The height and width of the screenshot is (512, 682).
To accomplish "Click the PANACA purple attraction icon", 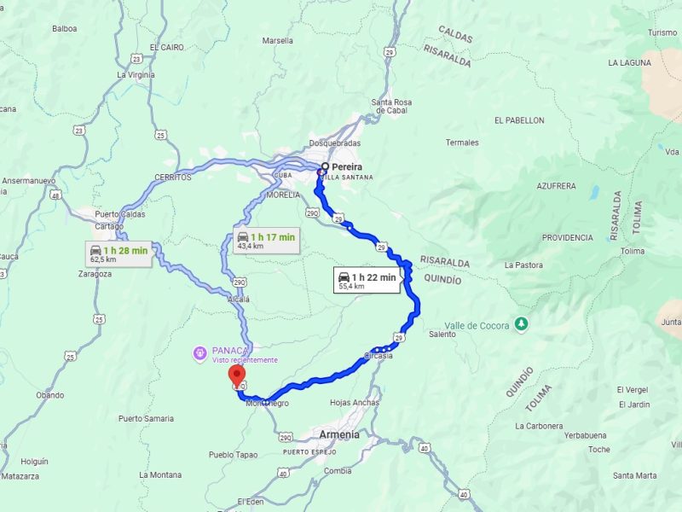I will pos(200,354).
